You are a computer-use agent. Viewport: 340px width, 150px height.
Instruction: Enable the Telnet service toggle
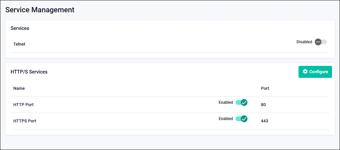coord(320,42)
